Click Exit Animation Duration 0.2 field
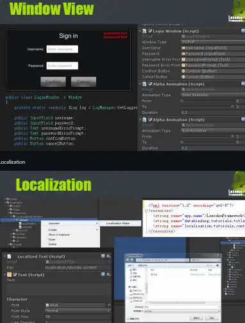This screenshot has width=245, height=323. 213,148
